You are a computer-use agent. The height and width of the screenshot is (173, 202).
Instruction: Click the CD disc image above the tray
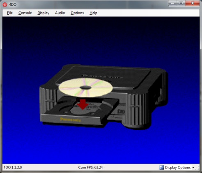coord(86,87)
